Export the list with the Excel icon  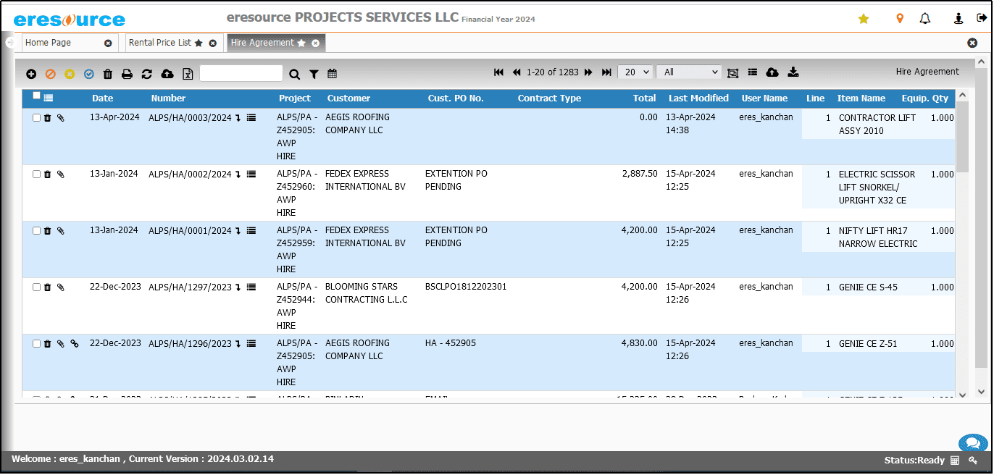click(188, 74)
